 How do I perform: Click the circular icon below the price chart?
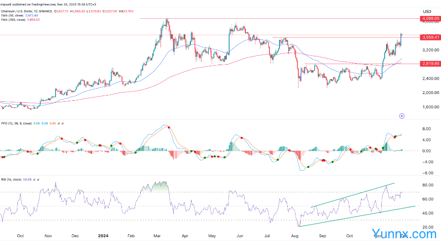tap(401, 116)
